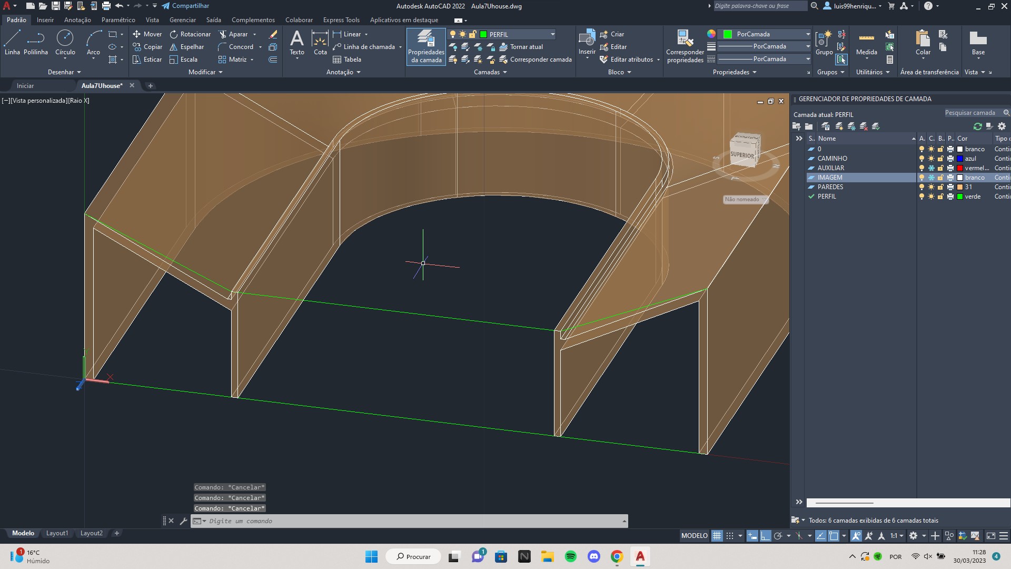Click the Pesquisar camada search field
This screenshot has width=1011, height=569.
pos(976,113)
